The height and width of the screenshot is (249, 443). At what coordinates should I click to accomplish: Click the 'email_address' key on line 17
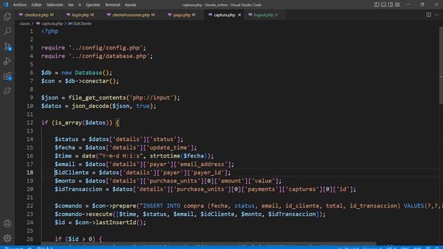click(202, 165)
